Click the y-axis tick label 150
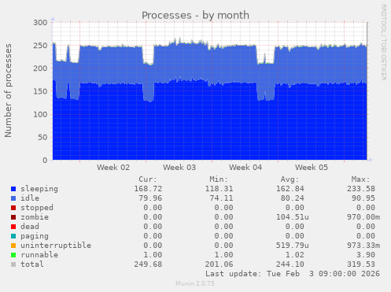The width and height of the screenshot is (391, 292). tap(40, 91)
